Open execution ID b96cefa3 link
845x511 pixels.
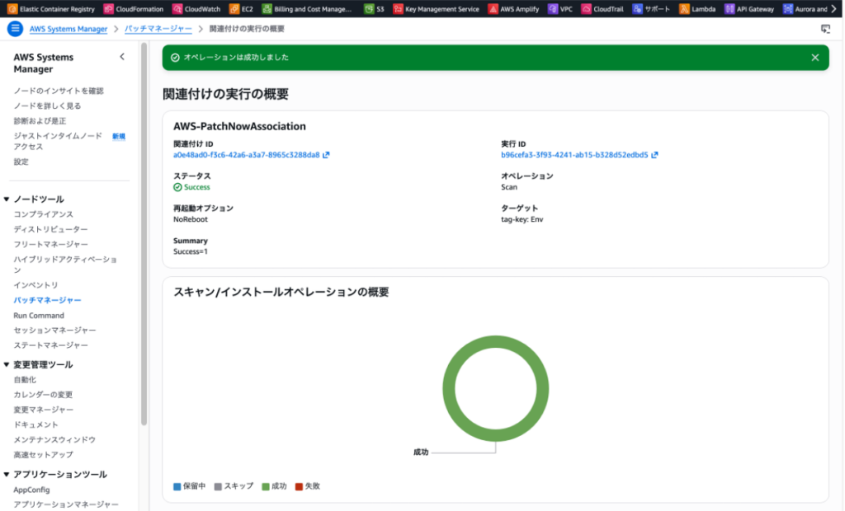[574, 155]
